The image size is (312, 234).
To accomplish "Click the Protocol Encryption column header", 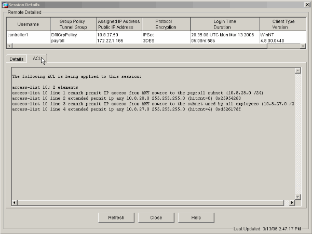I will point(166,24).
